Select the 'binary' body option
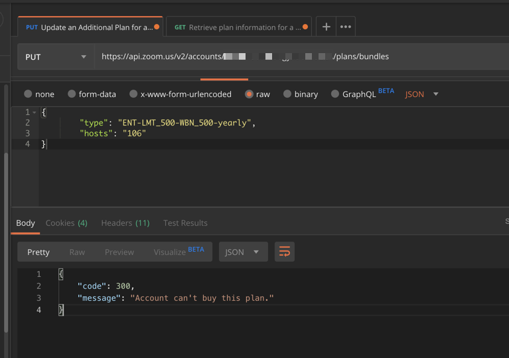The height and width of the screenshot is (358, 509). pos(287,94)
